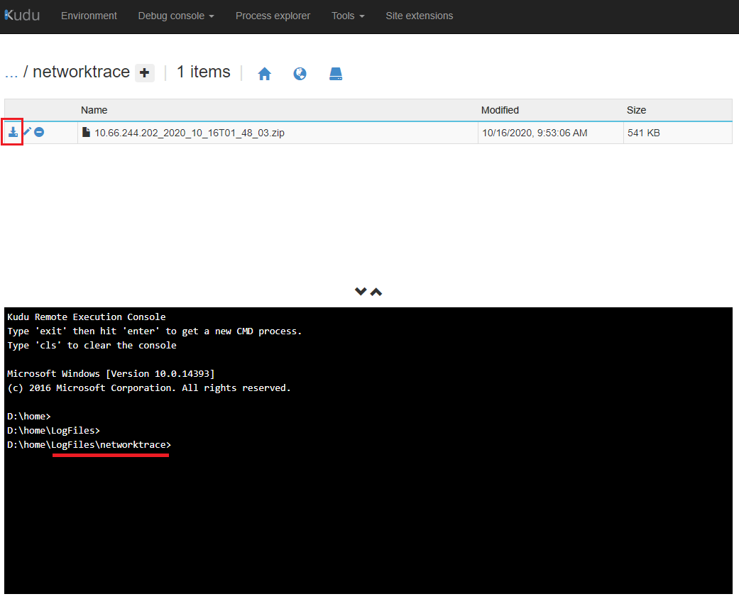
Task: Navigate to parent folder via ellipsis link
Action: coord(11,72)
